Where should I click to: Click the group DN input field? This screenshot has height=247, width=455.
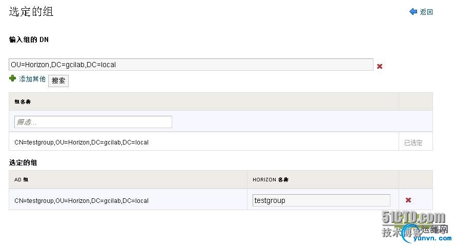coord(191,65)
